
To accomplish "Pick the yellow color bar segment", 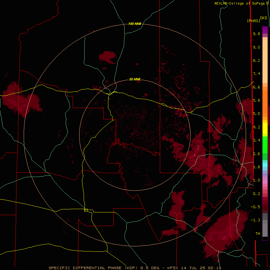I will [265, 128].
